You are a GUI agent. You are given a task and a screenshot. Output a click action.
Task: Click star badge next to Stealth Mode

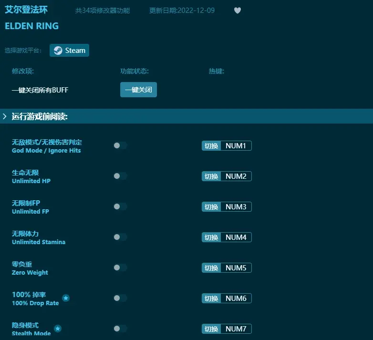click(x=58, y=329)
